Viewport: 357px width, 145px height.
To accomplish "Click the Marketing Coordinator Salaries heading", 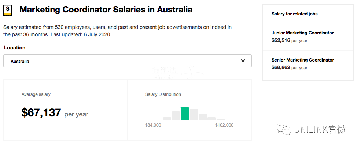I will (106, 10).
